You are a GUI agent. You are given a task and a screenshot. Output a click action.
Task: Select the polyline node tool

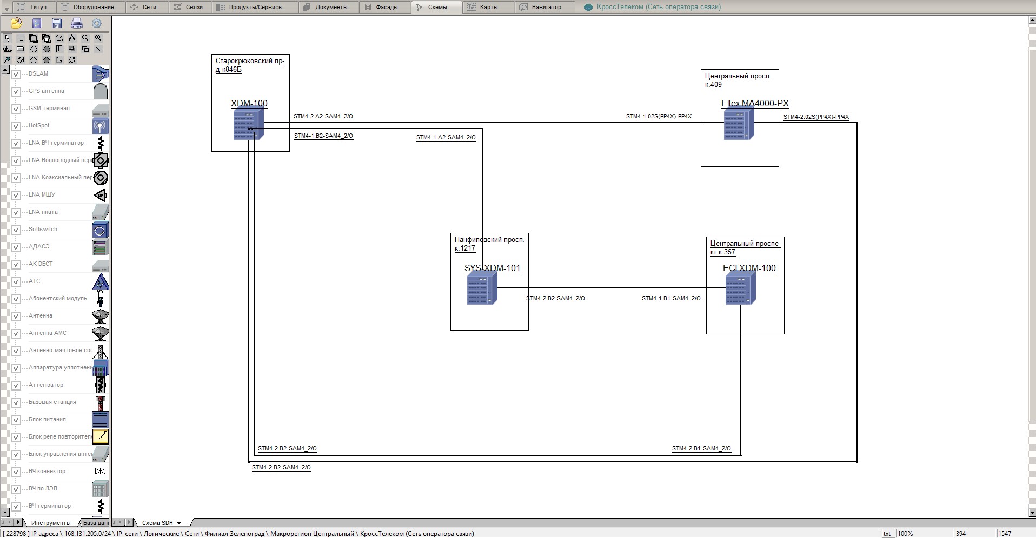tap(72, 38)
